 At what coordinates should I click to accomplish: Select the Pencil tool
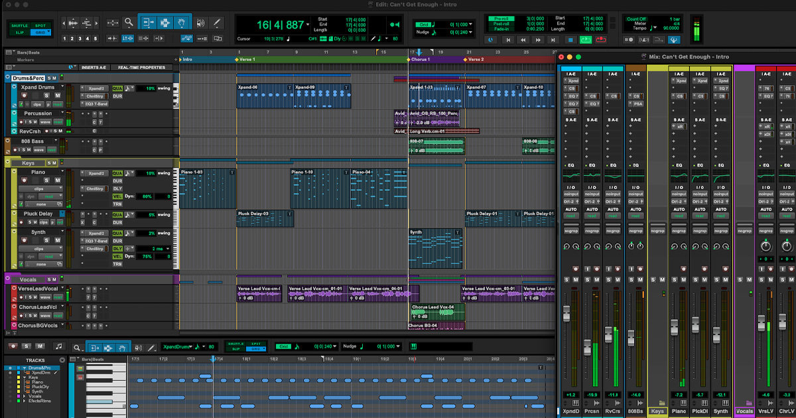tap(218, 22)
